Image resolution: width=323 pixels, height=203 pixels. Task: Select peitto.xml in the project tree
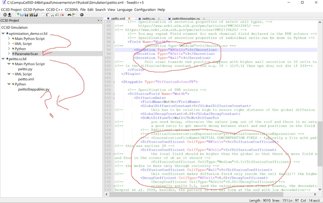pyautogui.click(x=26, y=79)
